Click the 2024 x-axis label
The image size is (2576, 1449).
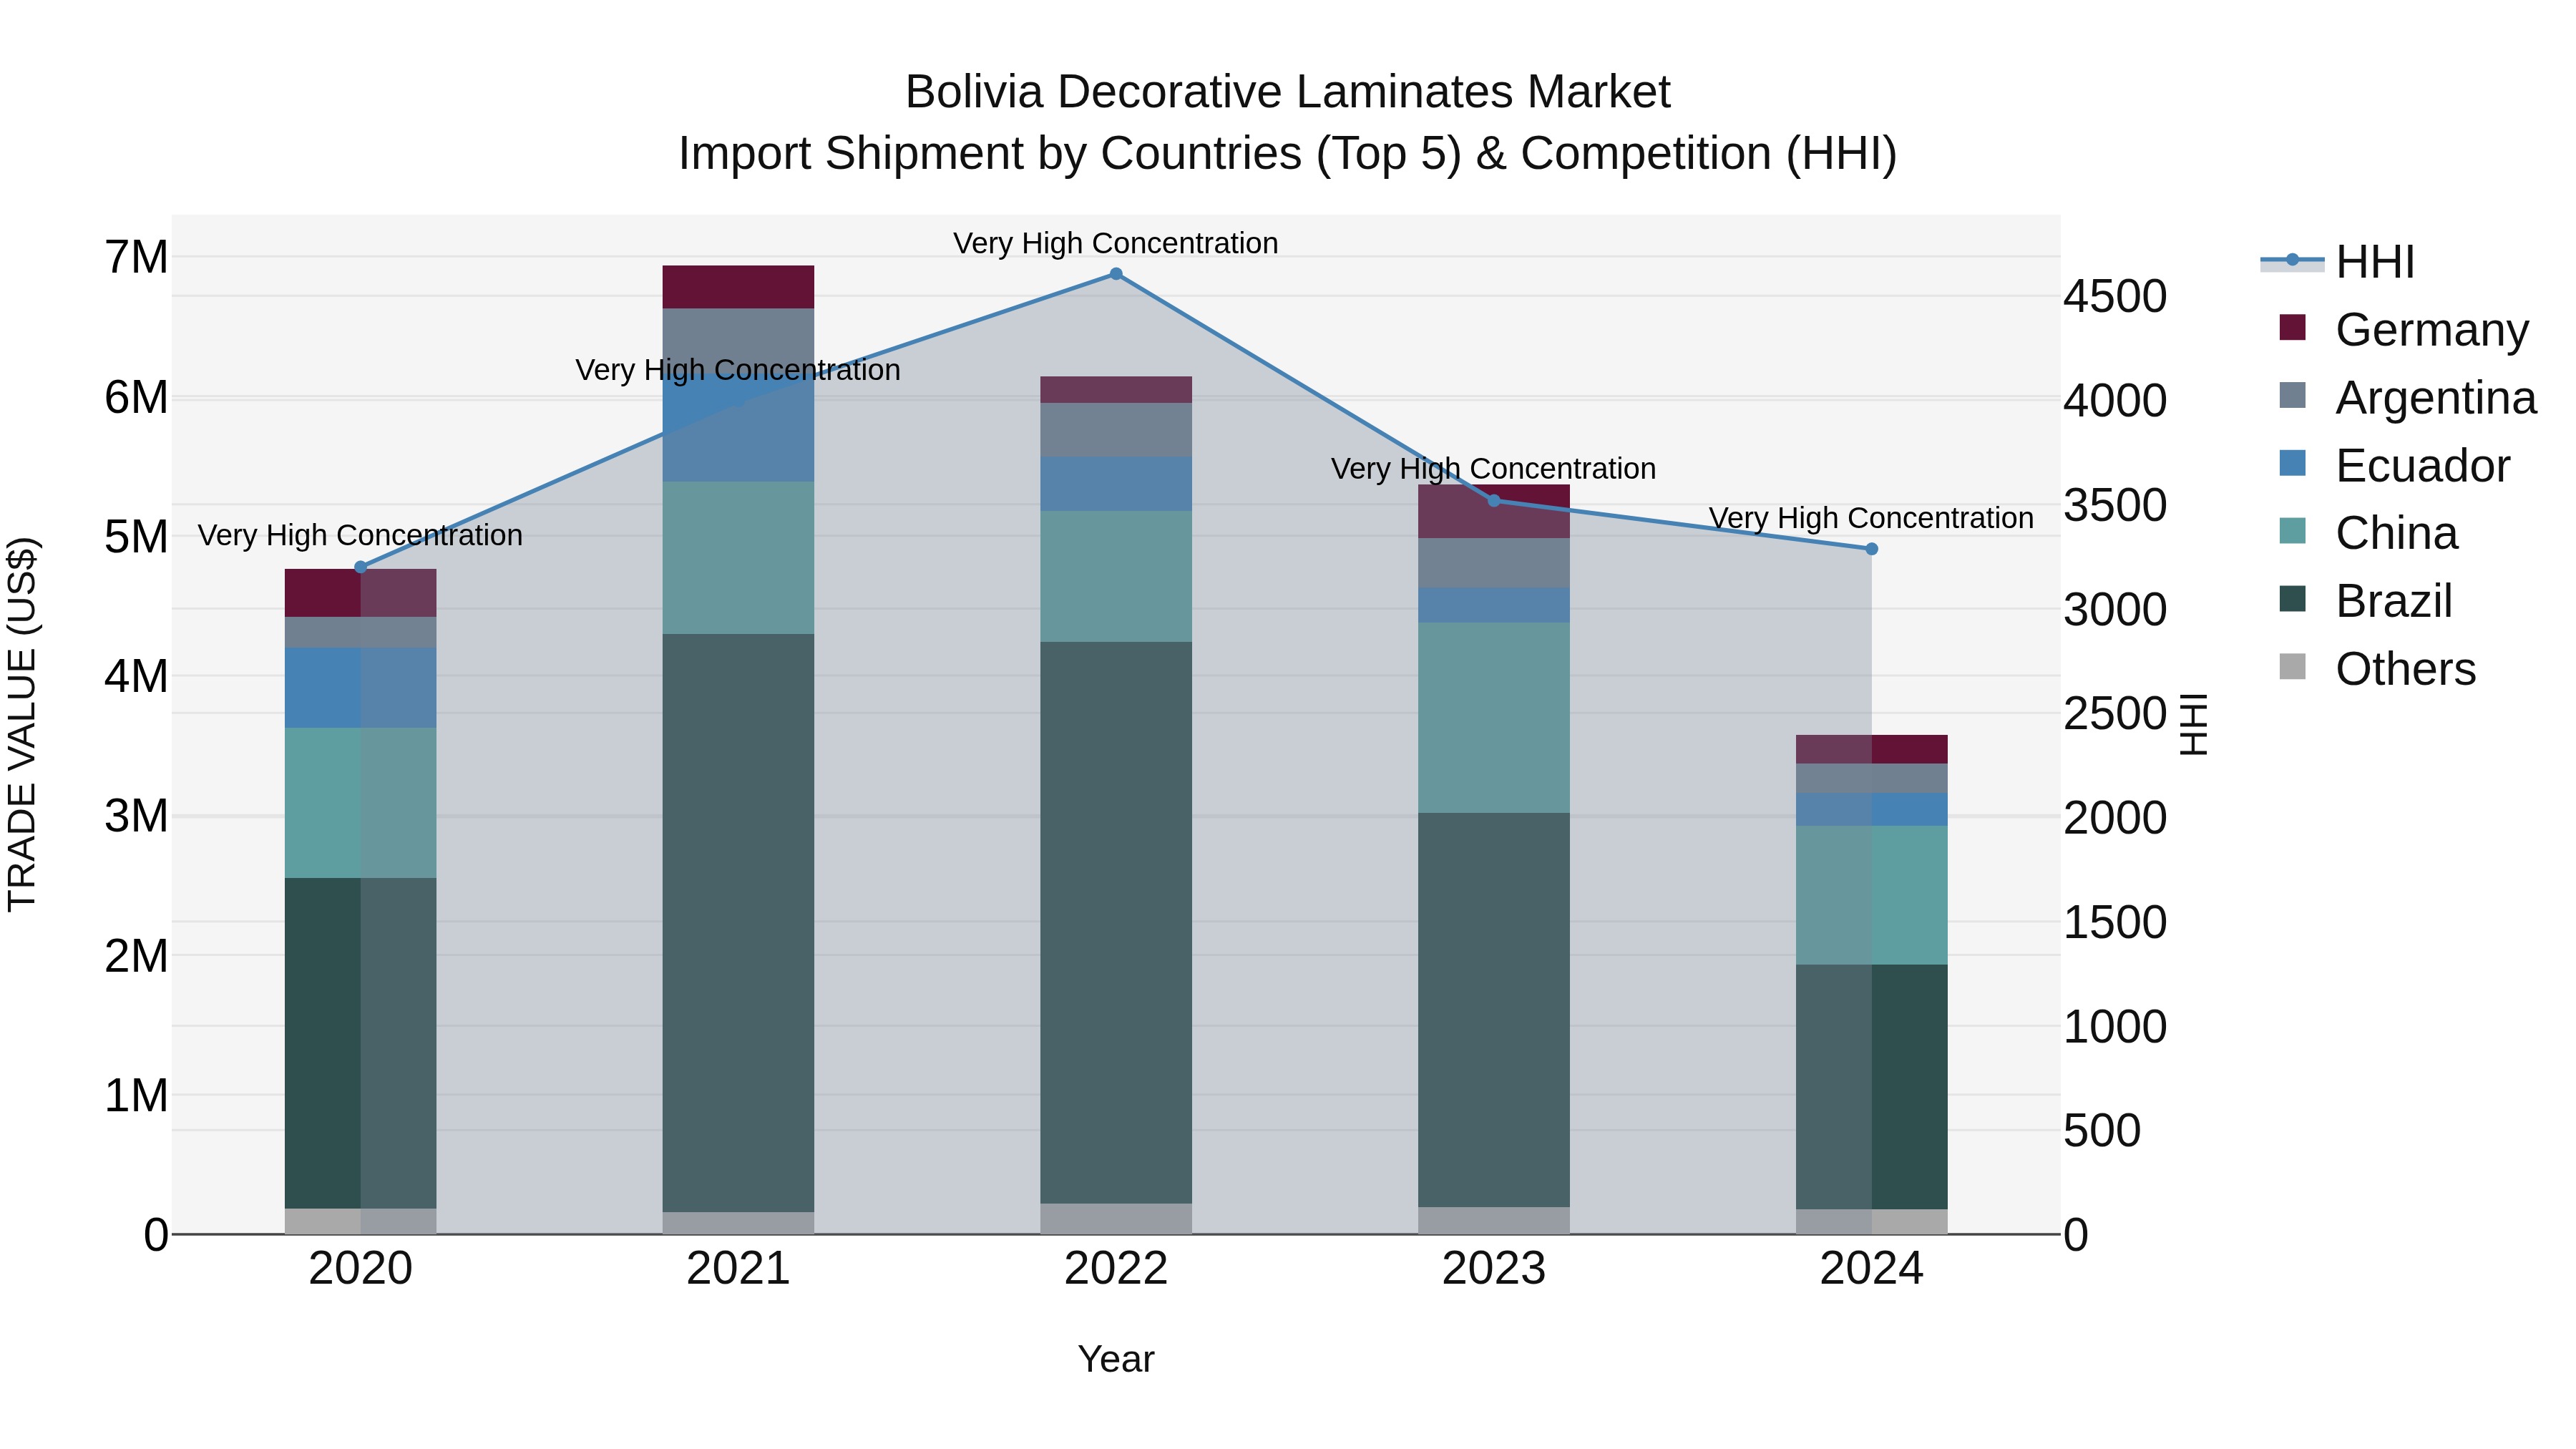tap(1872, 1269)
